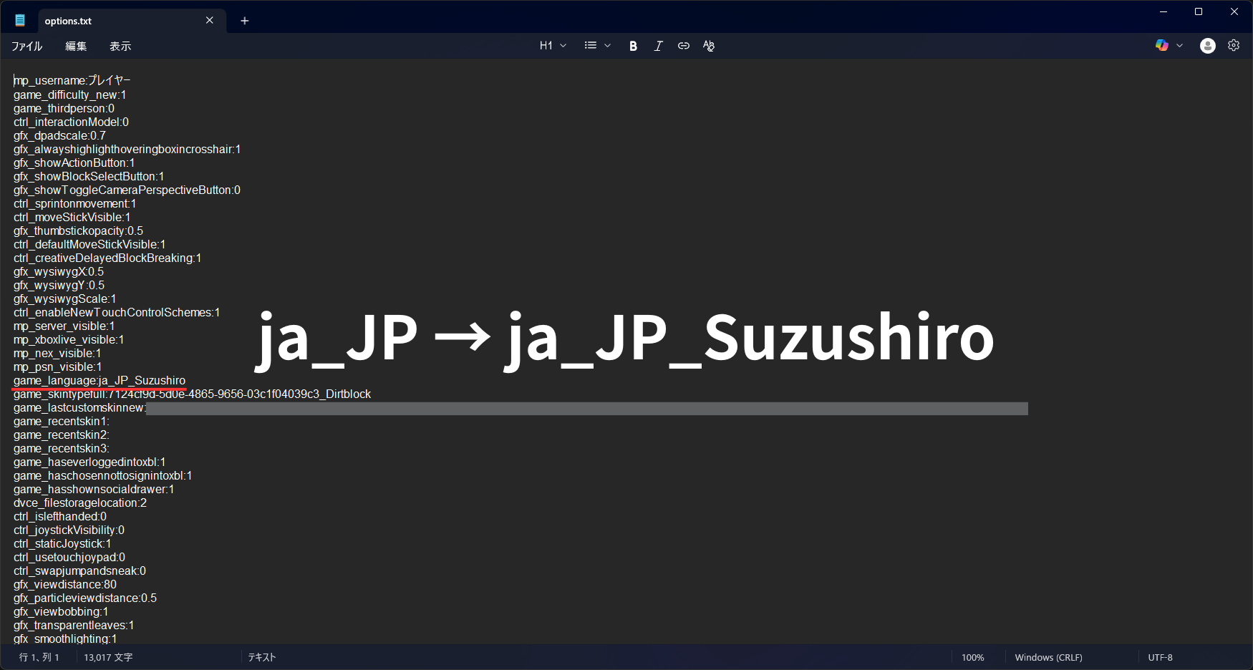Screen dimensions: 1253x670
Task: Open the list style dropdown
Action: point(597,45)
